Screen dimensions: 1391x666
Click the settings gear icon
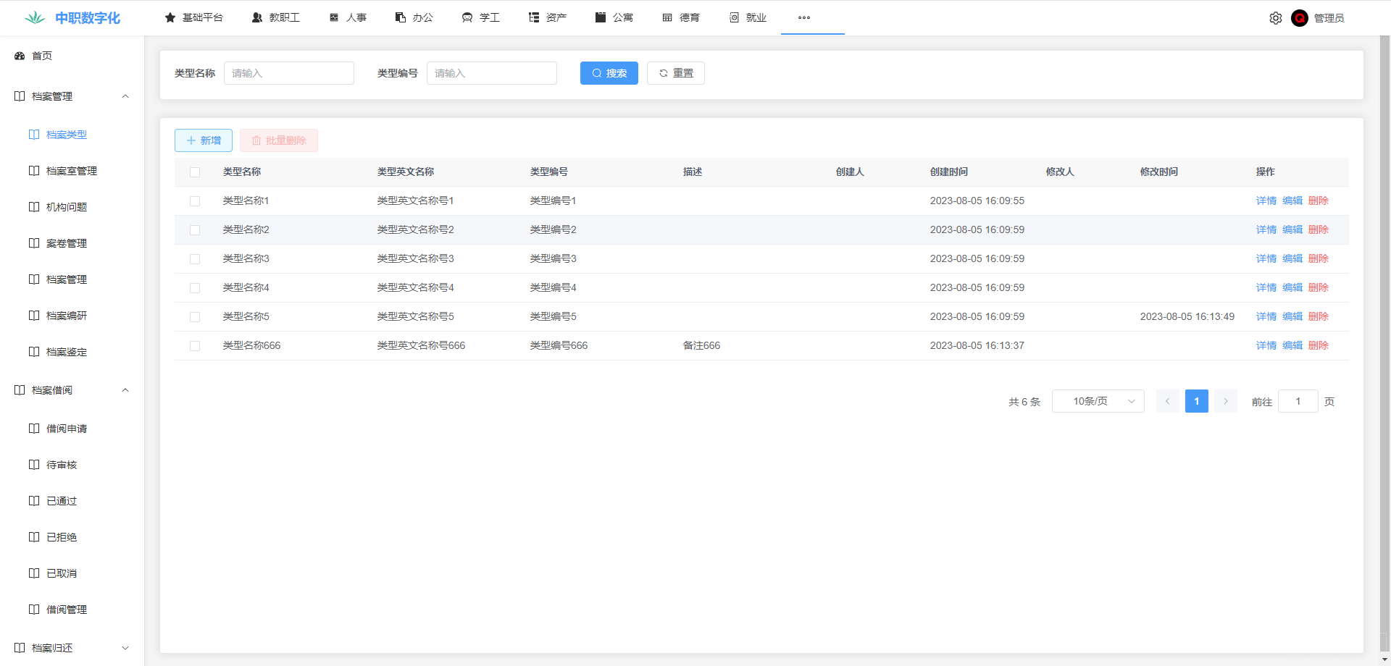tap(1275, 18)
